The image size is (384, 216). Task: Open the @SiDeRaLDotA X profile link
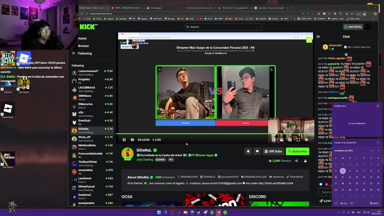point(187,177)
